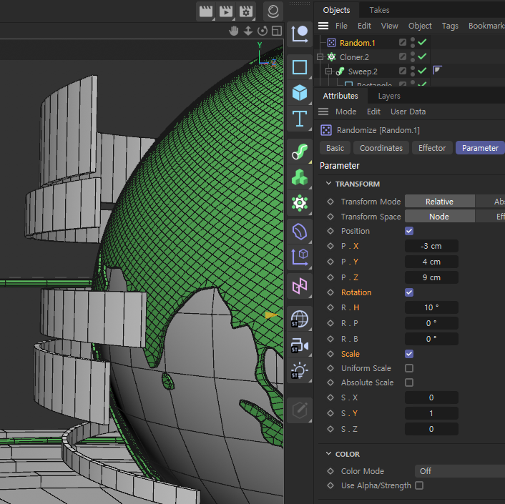
Task: Select the Null axis object tool
Action: [x=300, y=34]
